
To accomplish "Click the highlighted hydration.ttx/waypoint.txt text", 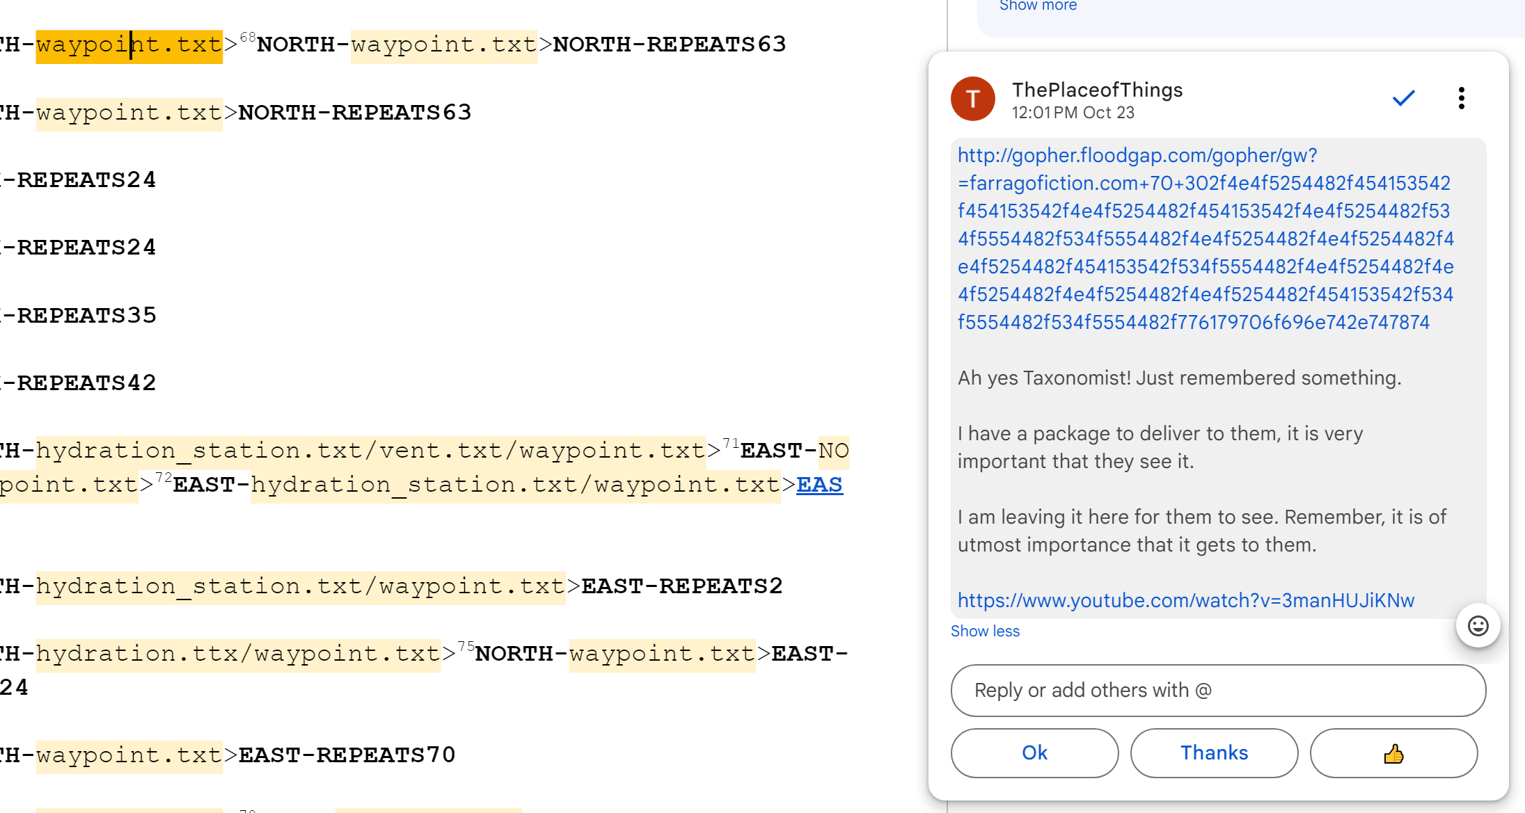I will (x=238, y=654).
